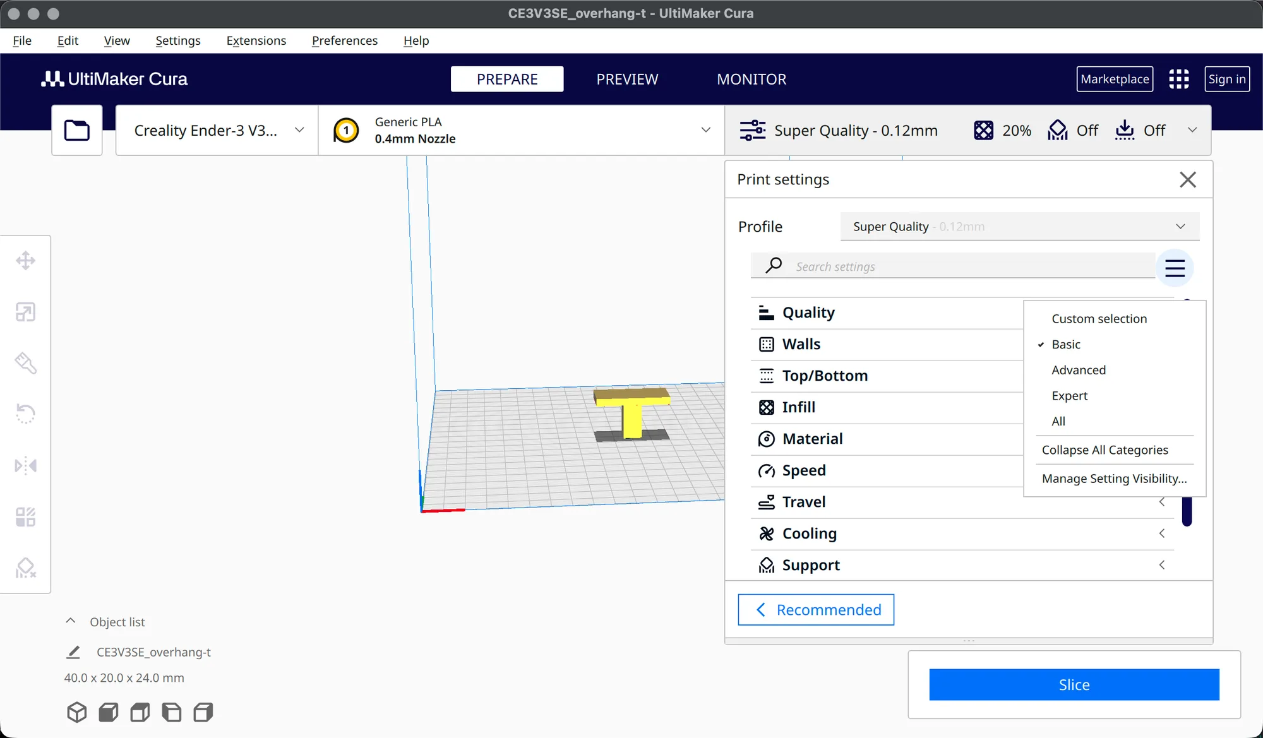Click the Slice button
Viewport: 1263px width, 738px height.
pos(1074,684)
